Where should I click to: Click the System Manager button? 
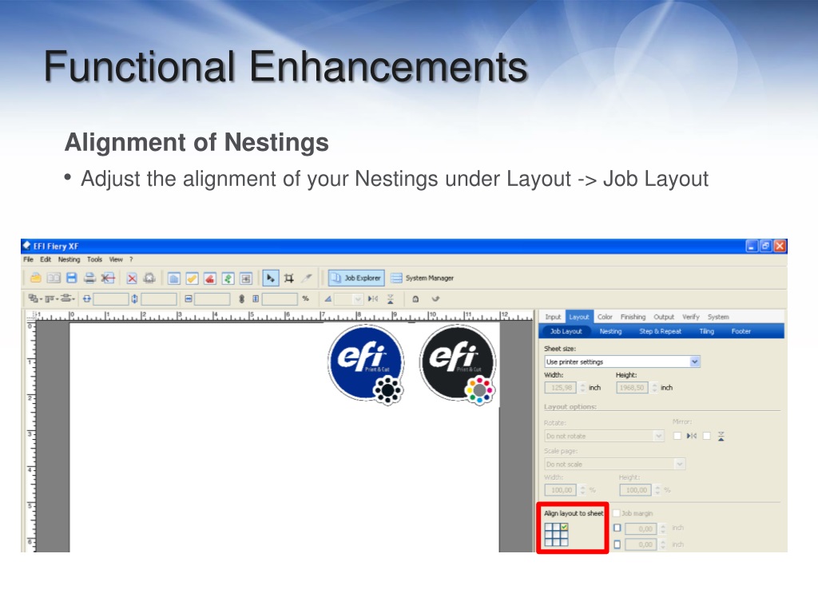coord(423,278)
